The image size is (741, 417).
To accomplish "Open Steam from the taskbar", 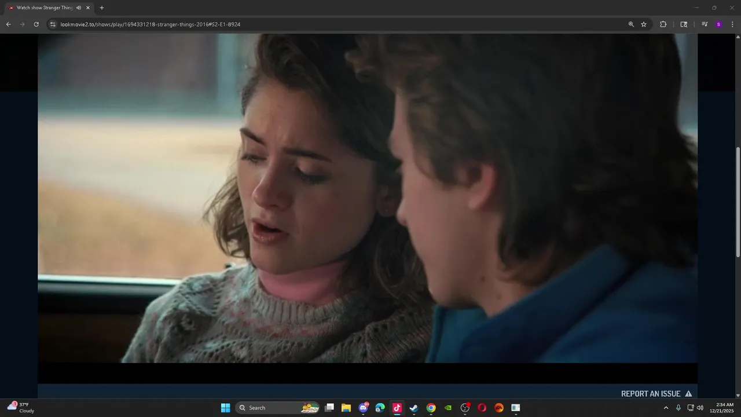I will click(414, 408).
